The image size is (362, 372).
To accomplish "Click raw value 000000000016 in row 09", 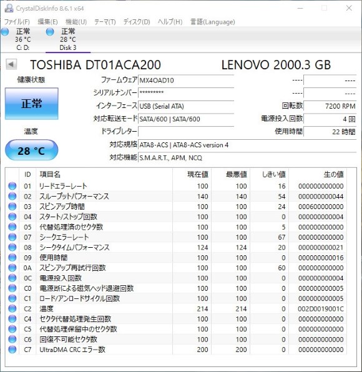I will (320, 258).
